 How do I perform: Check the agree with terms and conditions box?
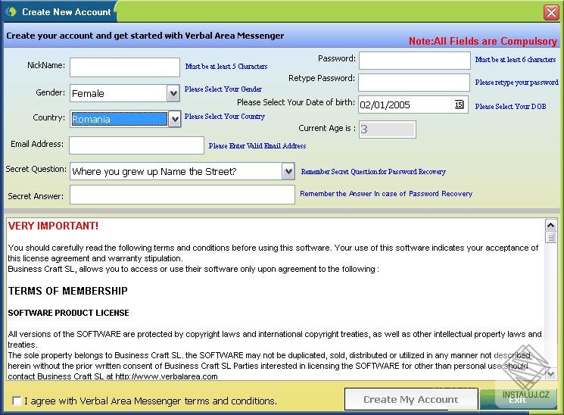[17, 401]
